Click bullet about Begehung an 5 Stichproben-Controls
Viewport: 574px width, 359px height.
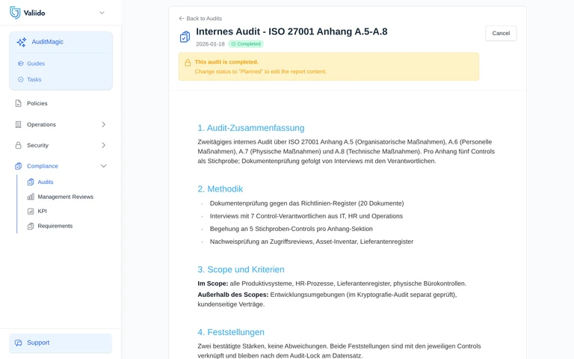[291, 229]
